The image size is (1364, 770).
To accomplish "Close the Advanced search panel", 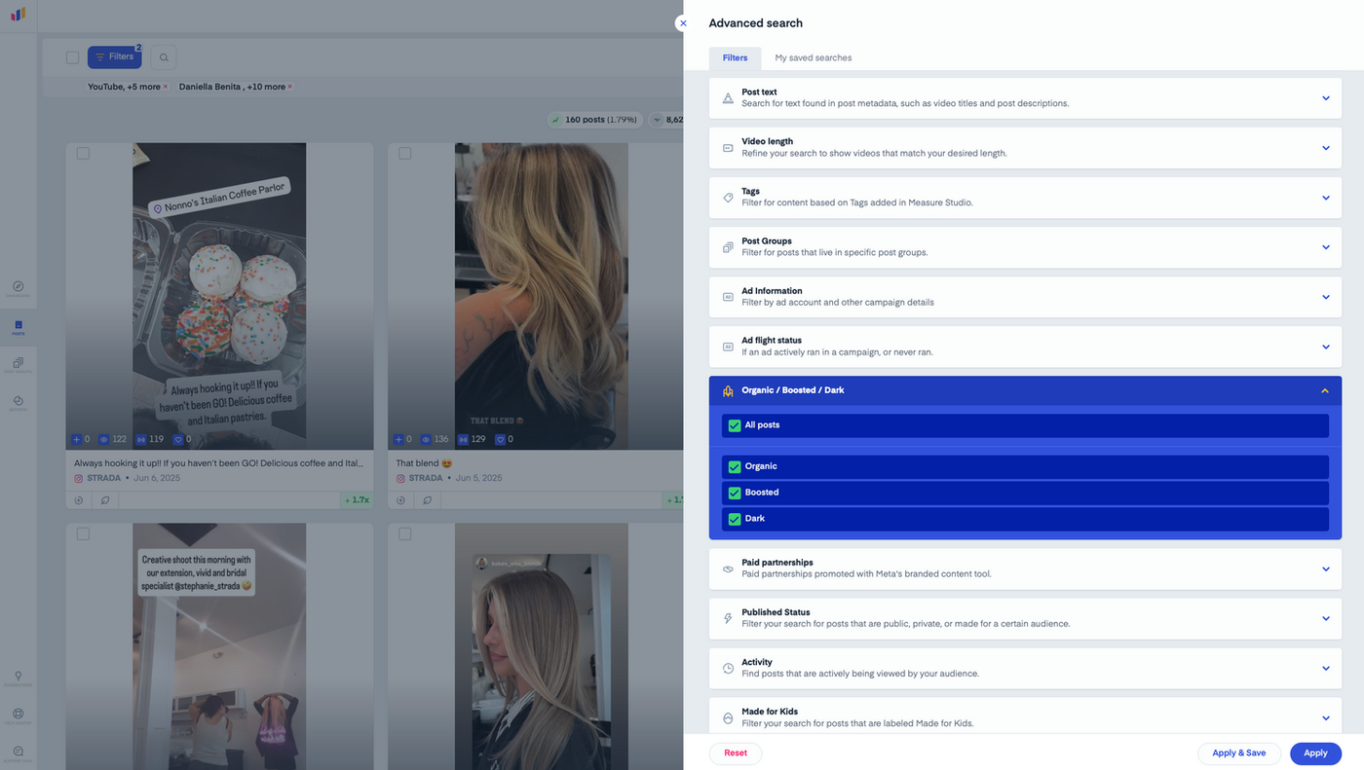I will (x=683, y=23).
